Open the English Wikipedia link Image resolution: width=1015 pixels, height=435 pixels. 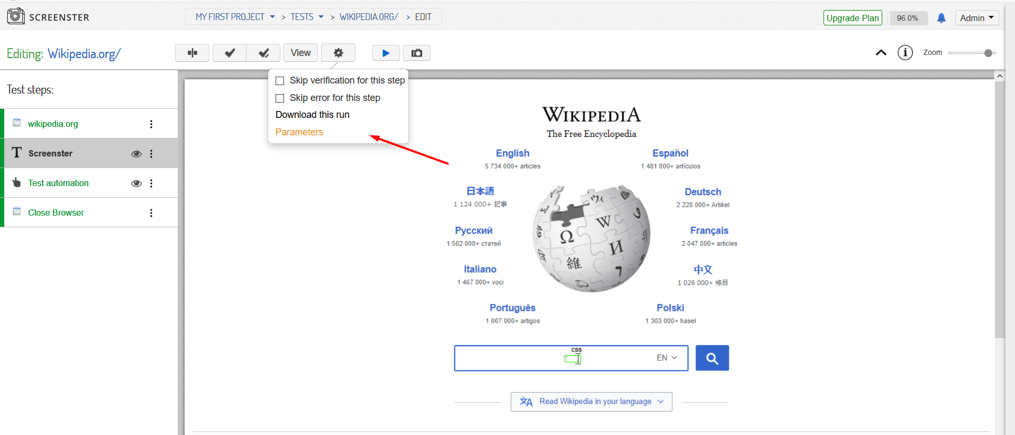click(x=513, y=153)
